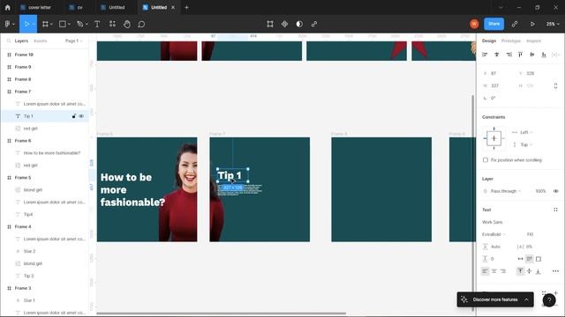This screenshot has width=565, height=317.
Task: Click the Create link icon in center toolbar
Action: tap(314, 24)
